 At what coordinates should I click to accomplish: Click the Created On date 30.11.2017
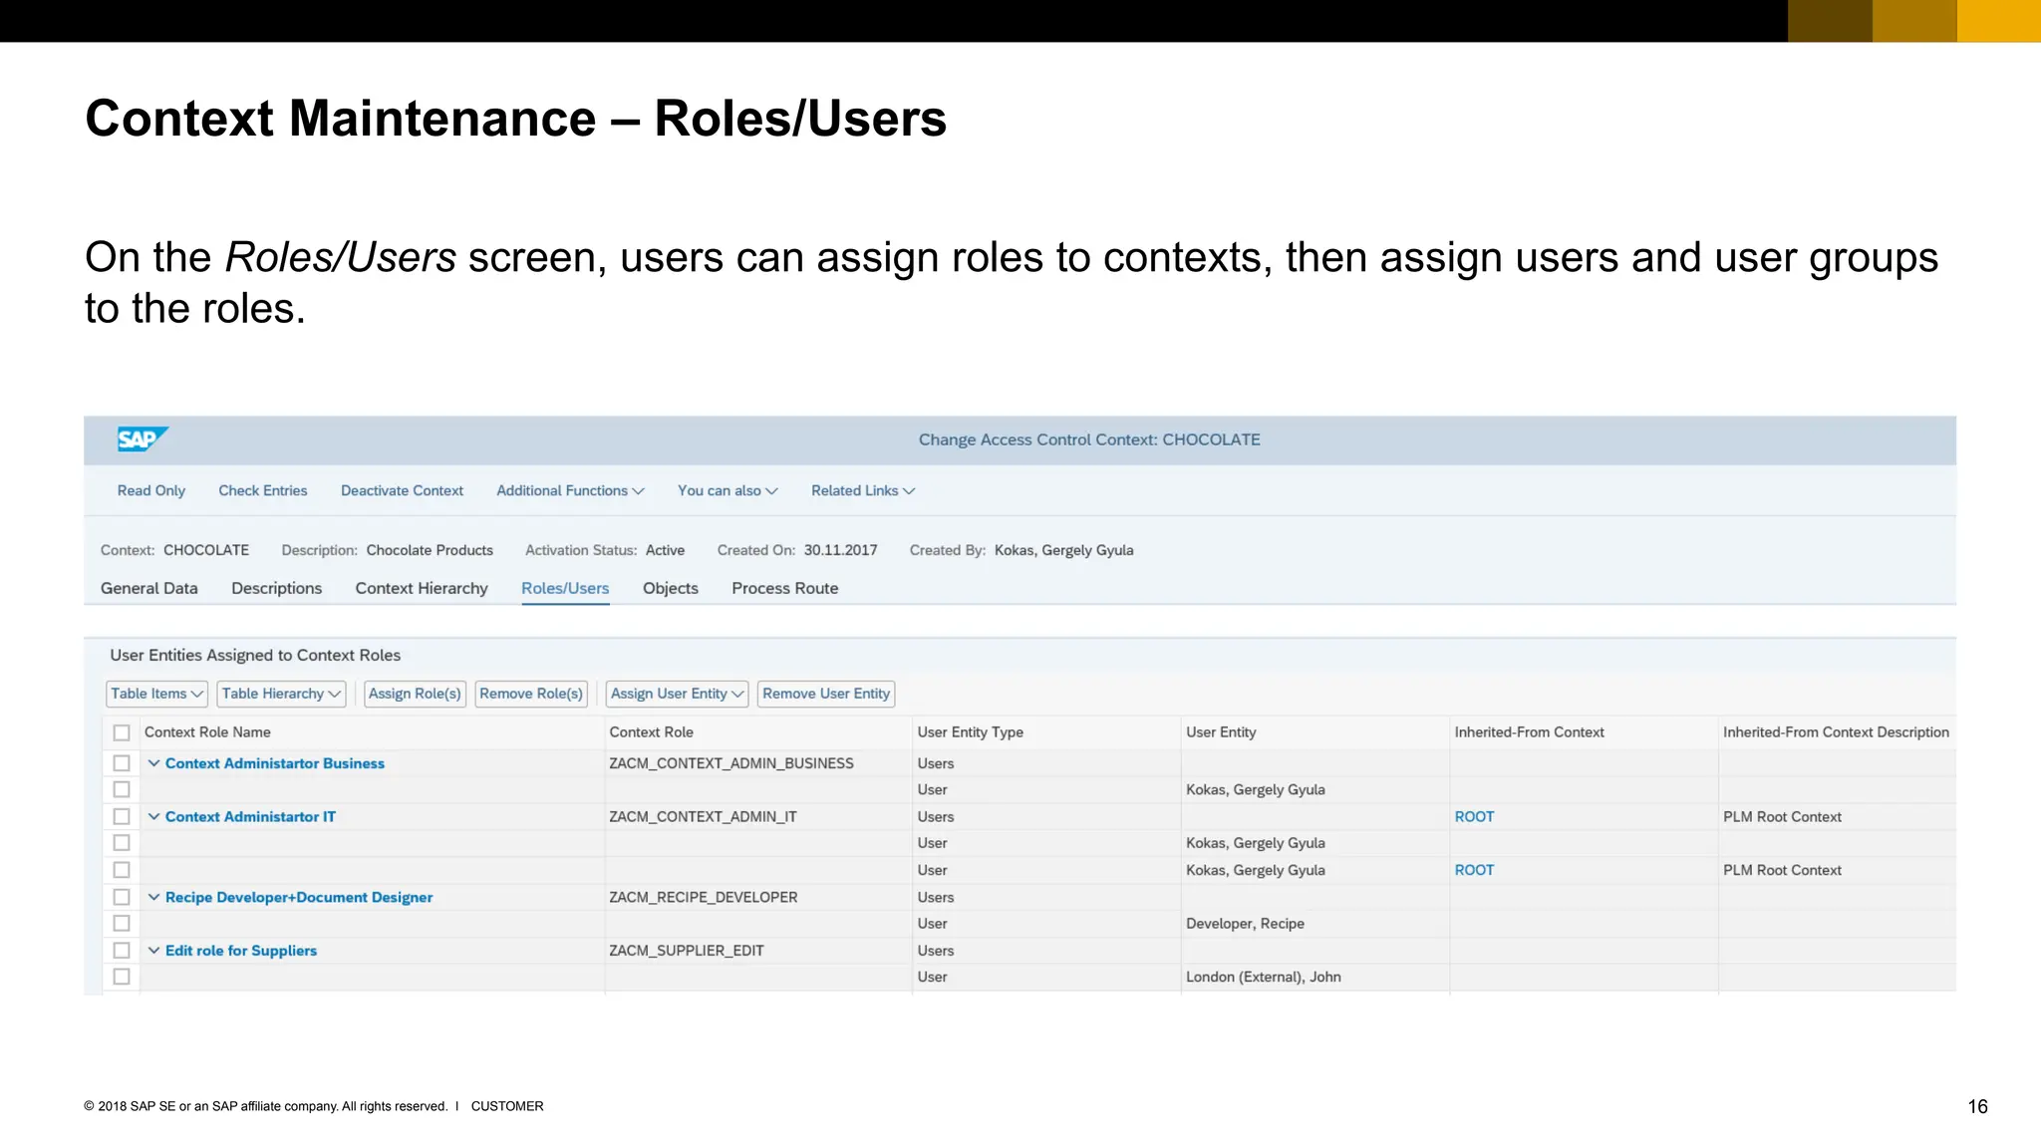click(x=840, y=550)
